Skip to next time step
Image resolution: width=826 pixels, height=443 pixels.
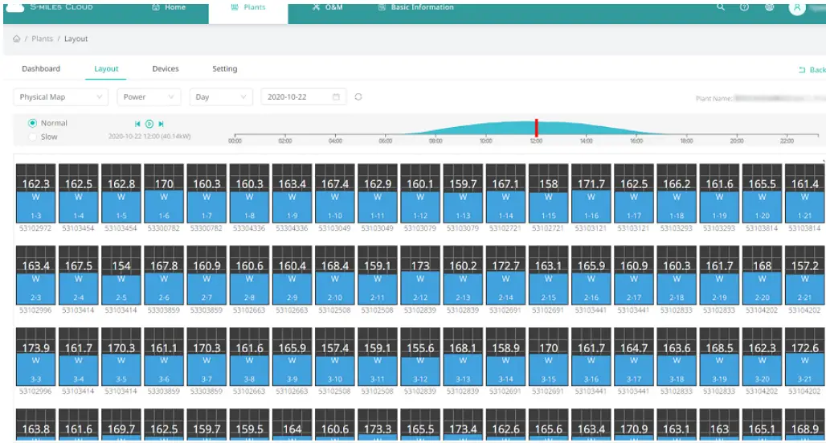(162, 124)
